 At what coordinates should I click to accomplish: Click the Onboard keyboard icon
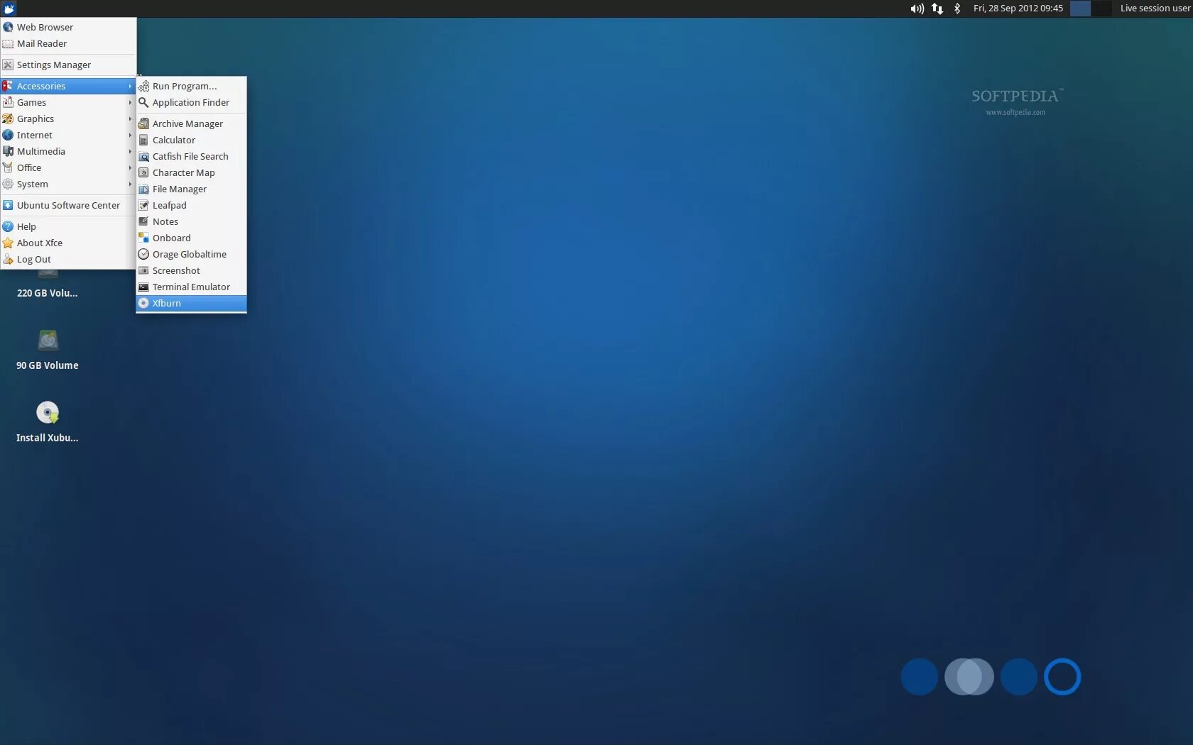(x=143, y=238)
